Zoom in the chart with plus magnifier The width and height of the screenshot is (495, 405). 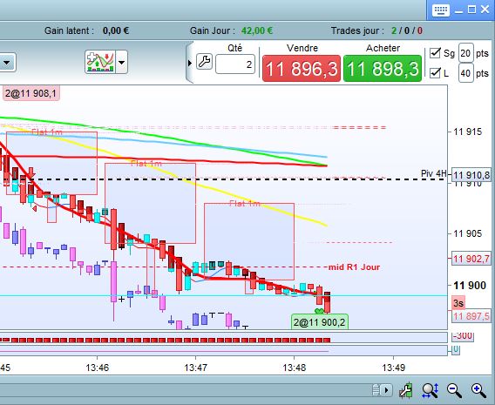coord(478,390)
